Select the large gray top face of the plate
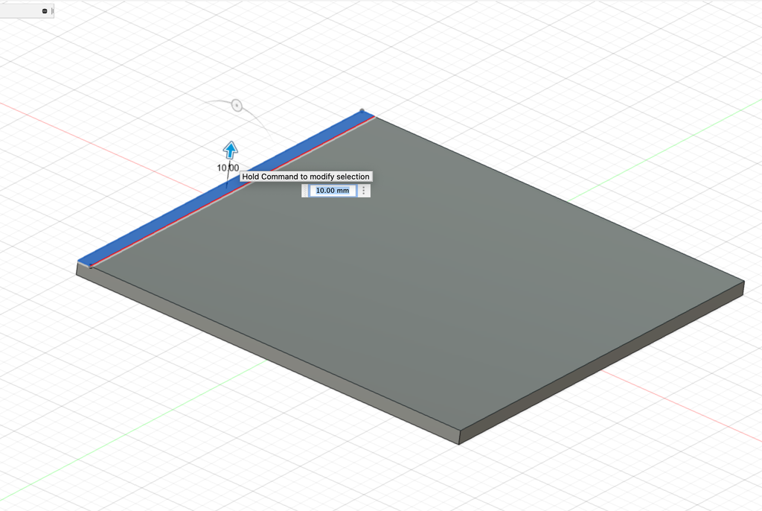The width and height of the screenshot is (762, 511). tap(418, 273)
